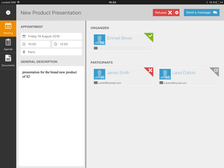Tap the battery indicator in status bar

pos(218,2)
